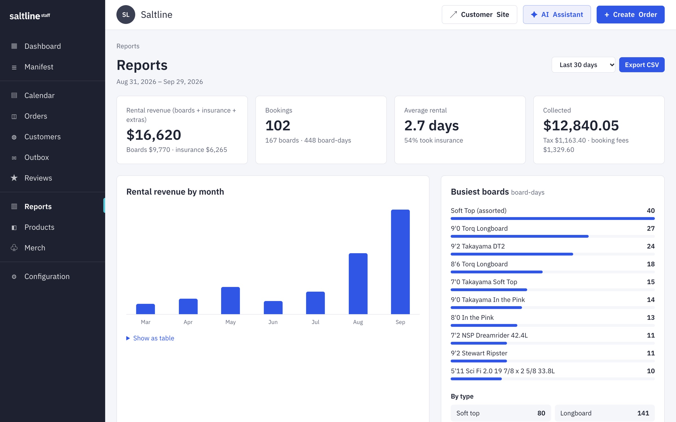Image resolution: width=676 pixels, height=422 pixels.
Task: Click the Collected amount $12,840.05
Action: click(581, 125)
